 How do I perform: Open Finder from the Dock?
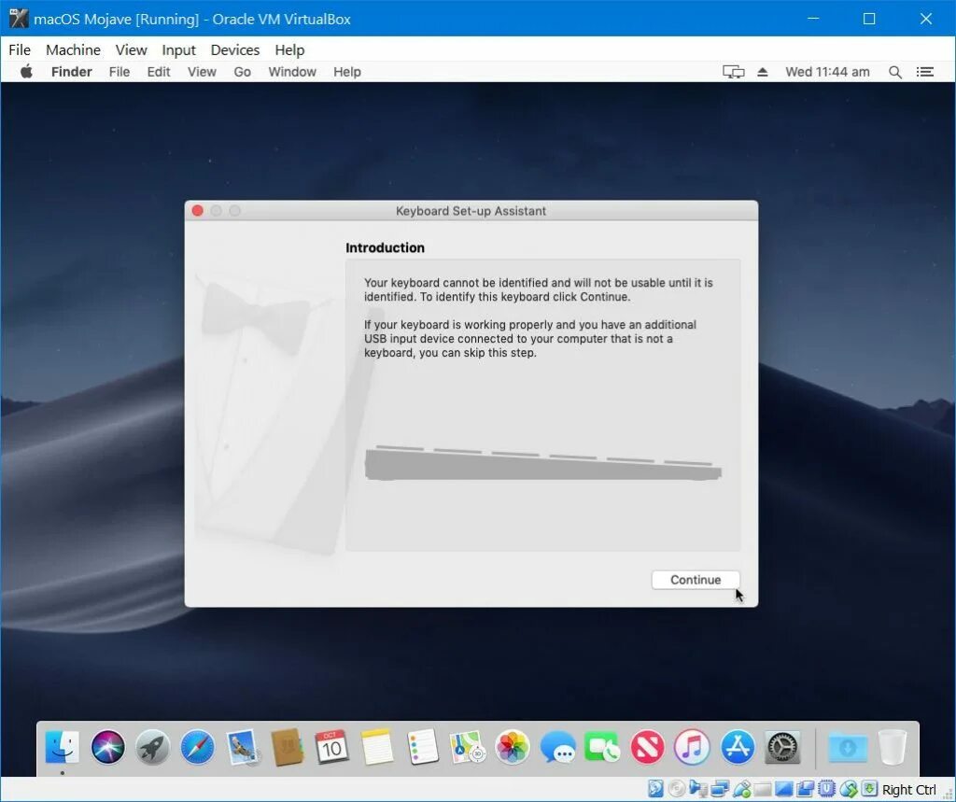click(x=63, y=747)
